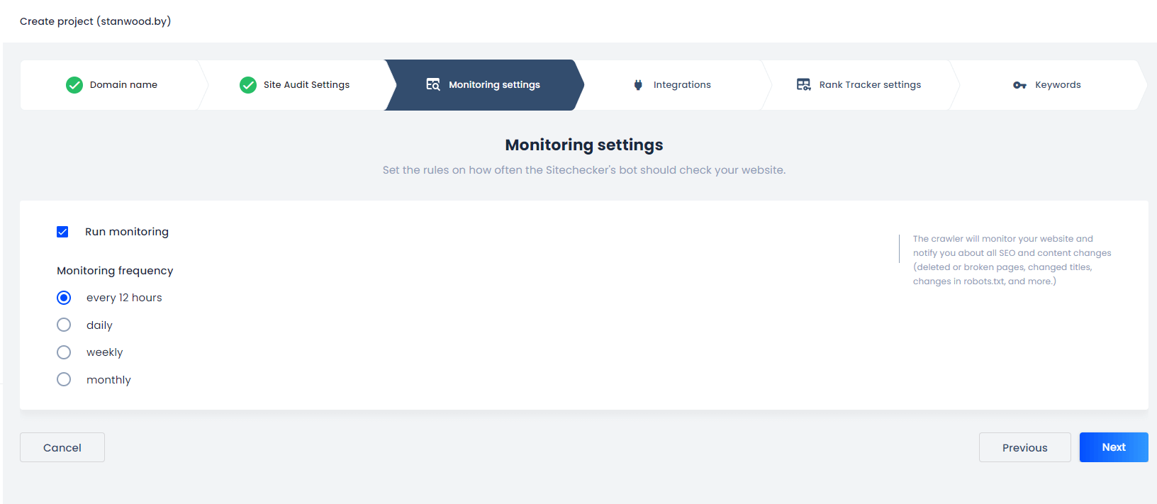Switch to the Integrations step
This screenshot has width=1157, height=504.
point(681,85)
